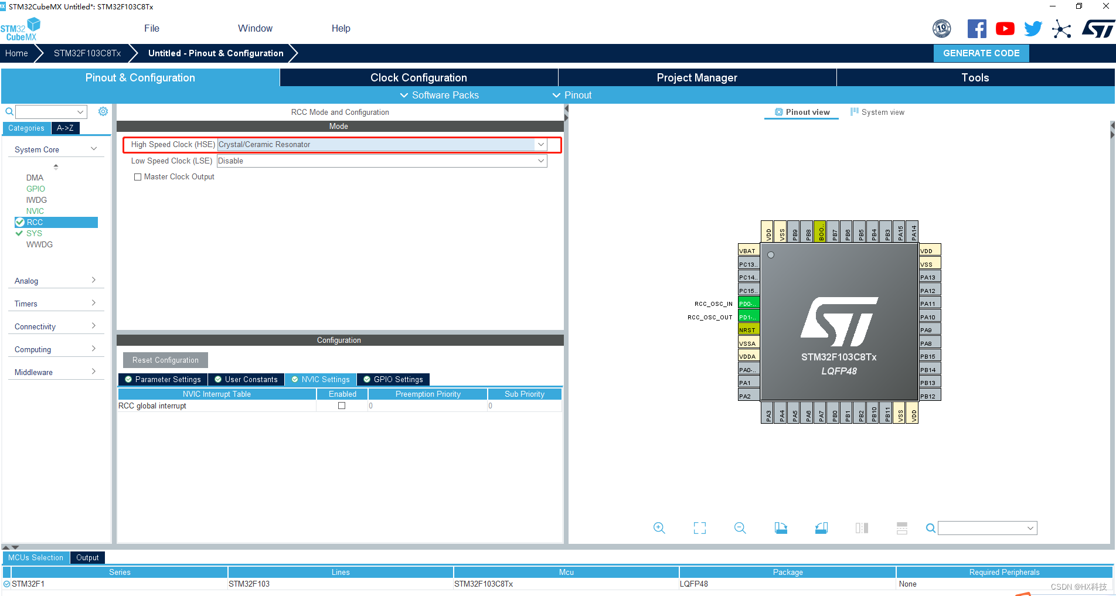1116x596 pixels.
Task: Toggle the split view columns icon
Action: (x=862, y=528)
